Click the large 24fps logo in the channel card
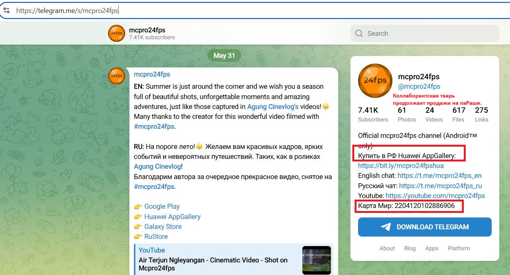The height and width of the screenshot is (275, 510). click(375, 81)
